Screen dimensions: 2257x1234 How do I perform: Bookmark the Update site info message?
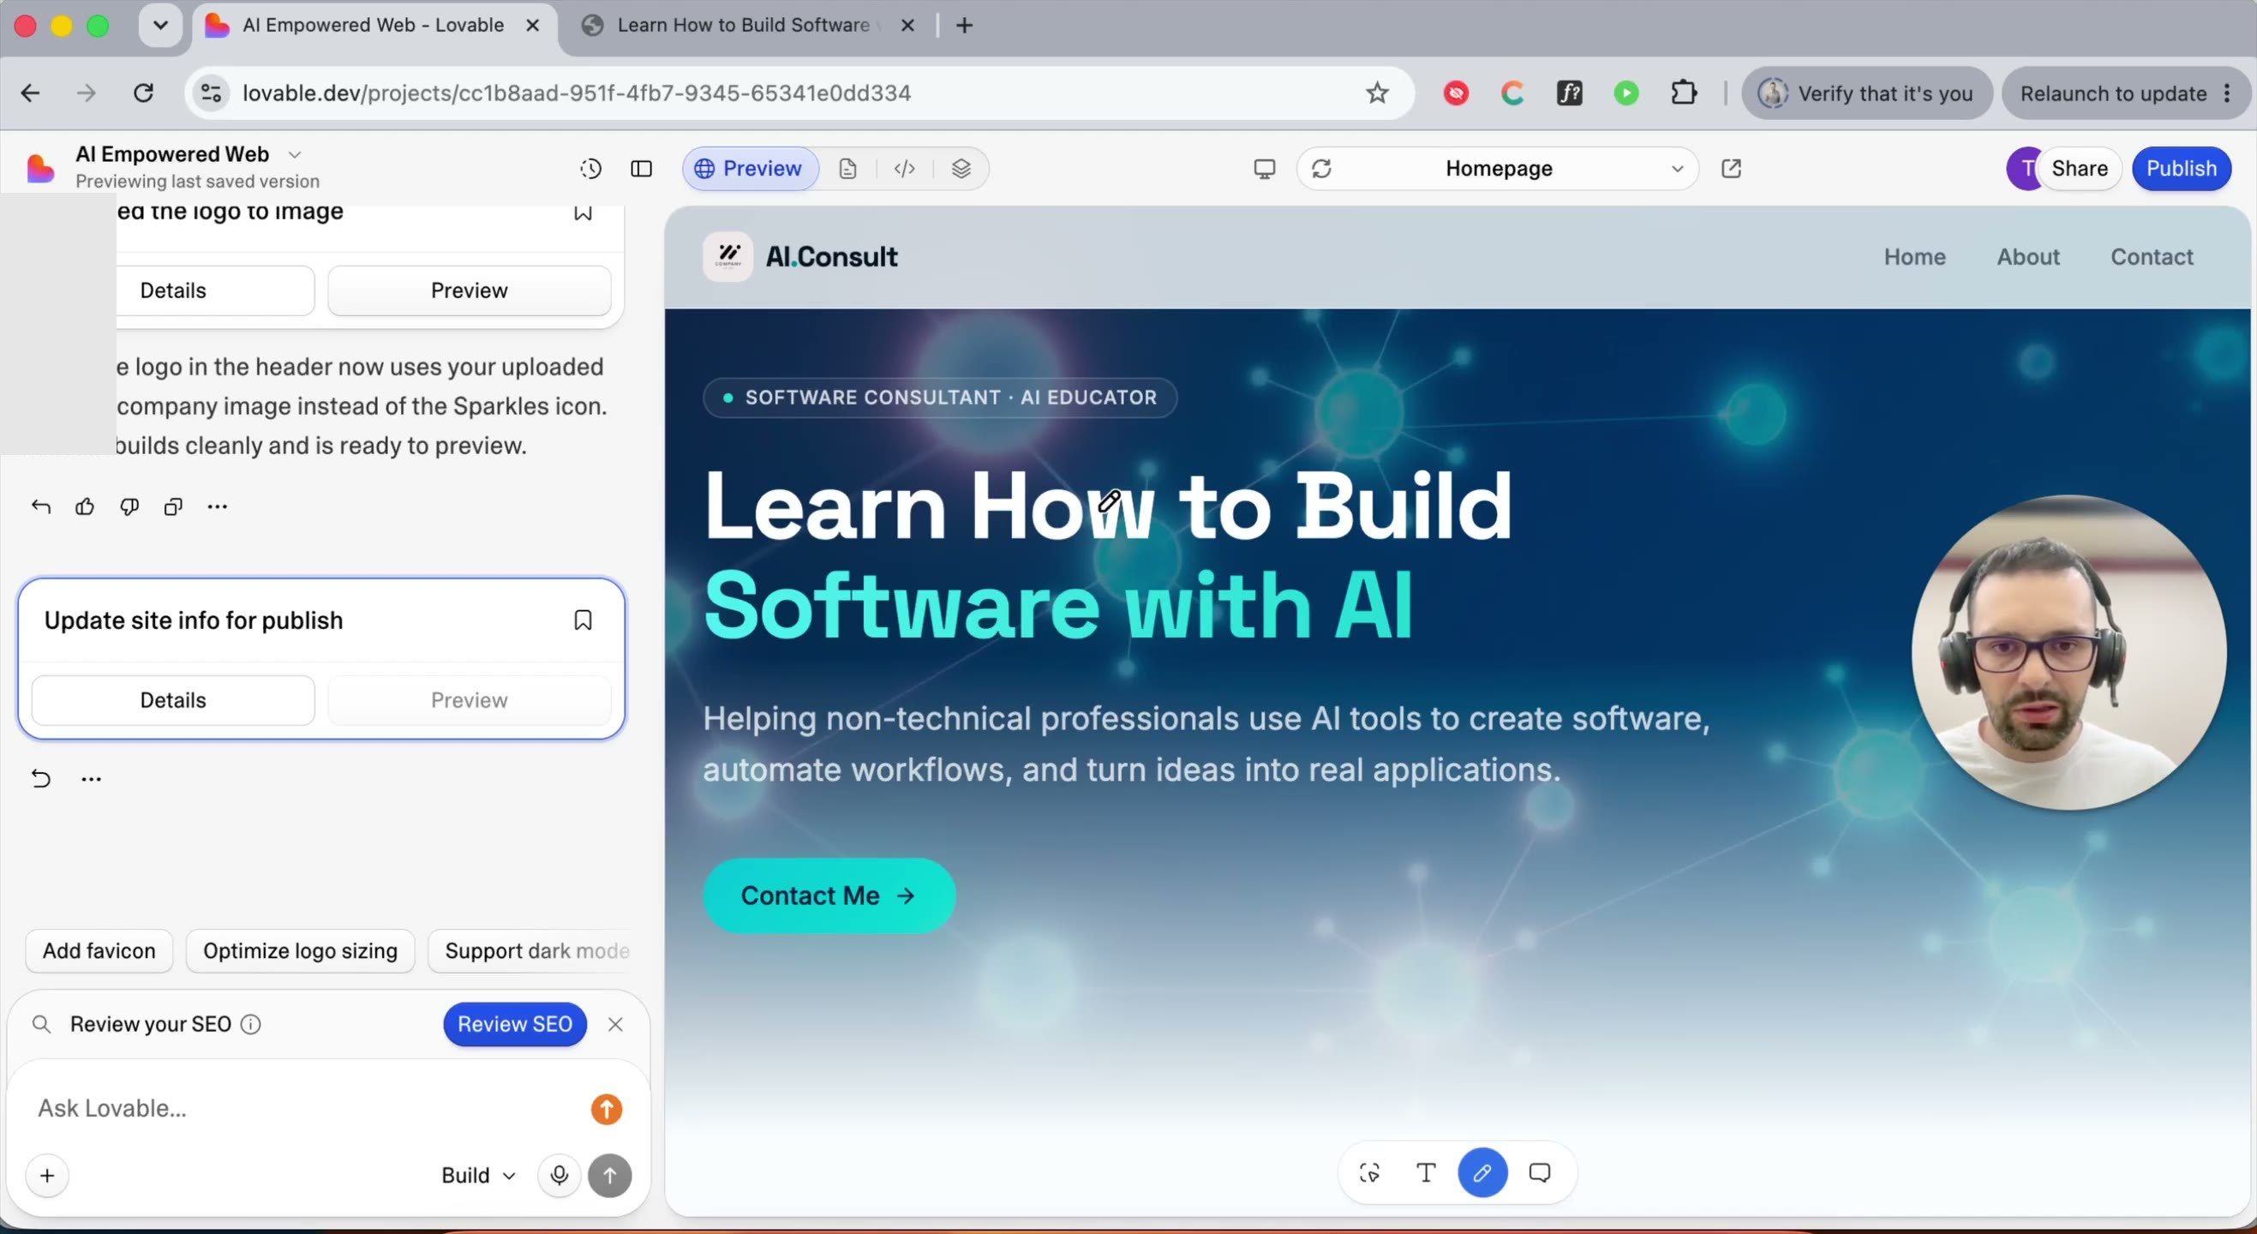click(x=583, y=620)
